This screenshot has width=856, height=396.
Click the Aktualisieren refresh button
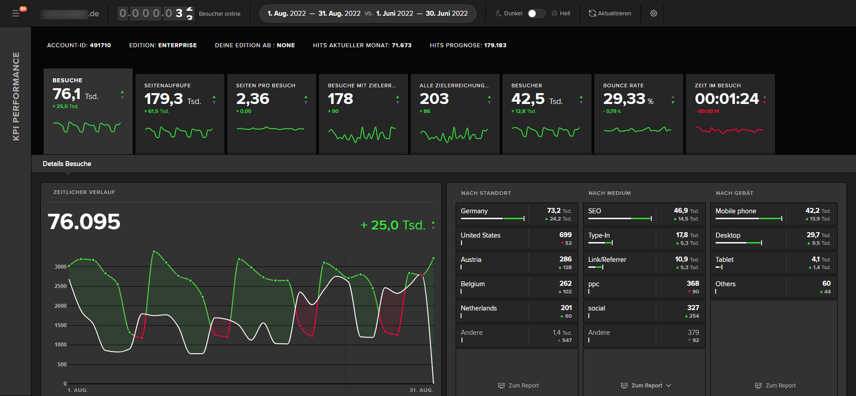610,13
